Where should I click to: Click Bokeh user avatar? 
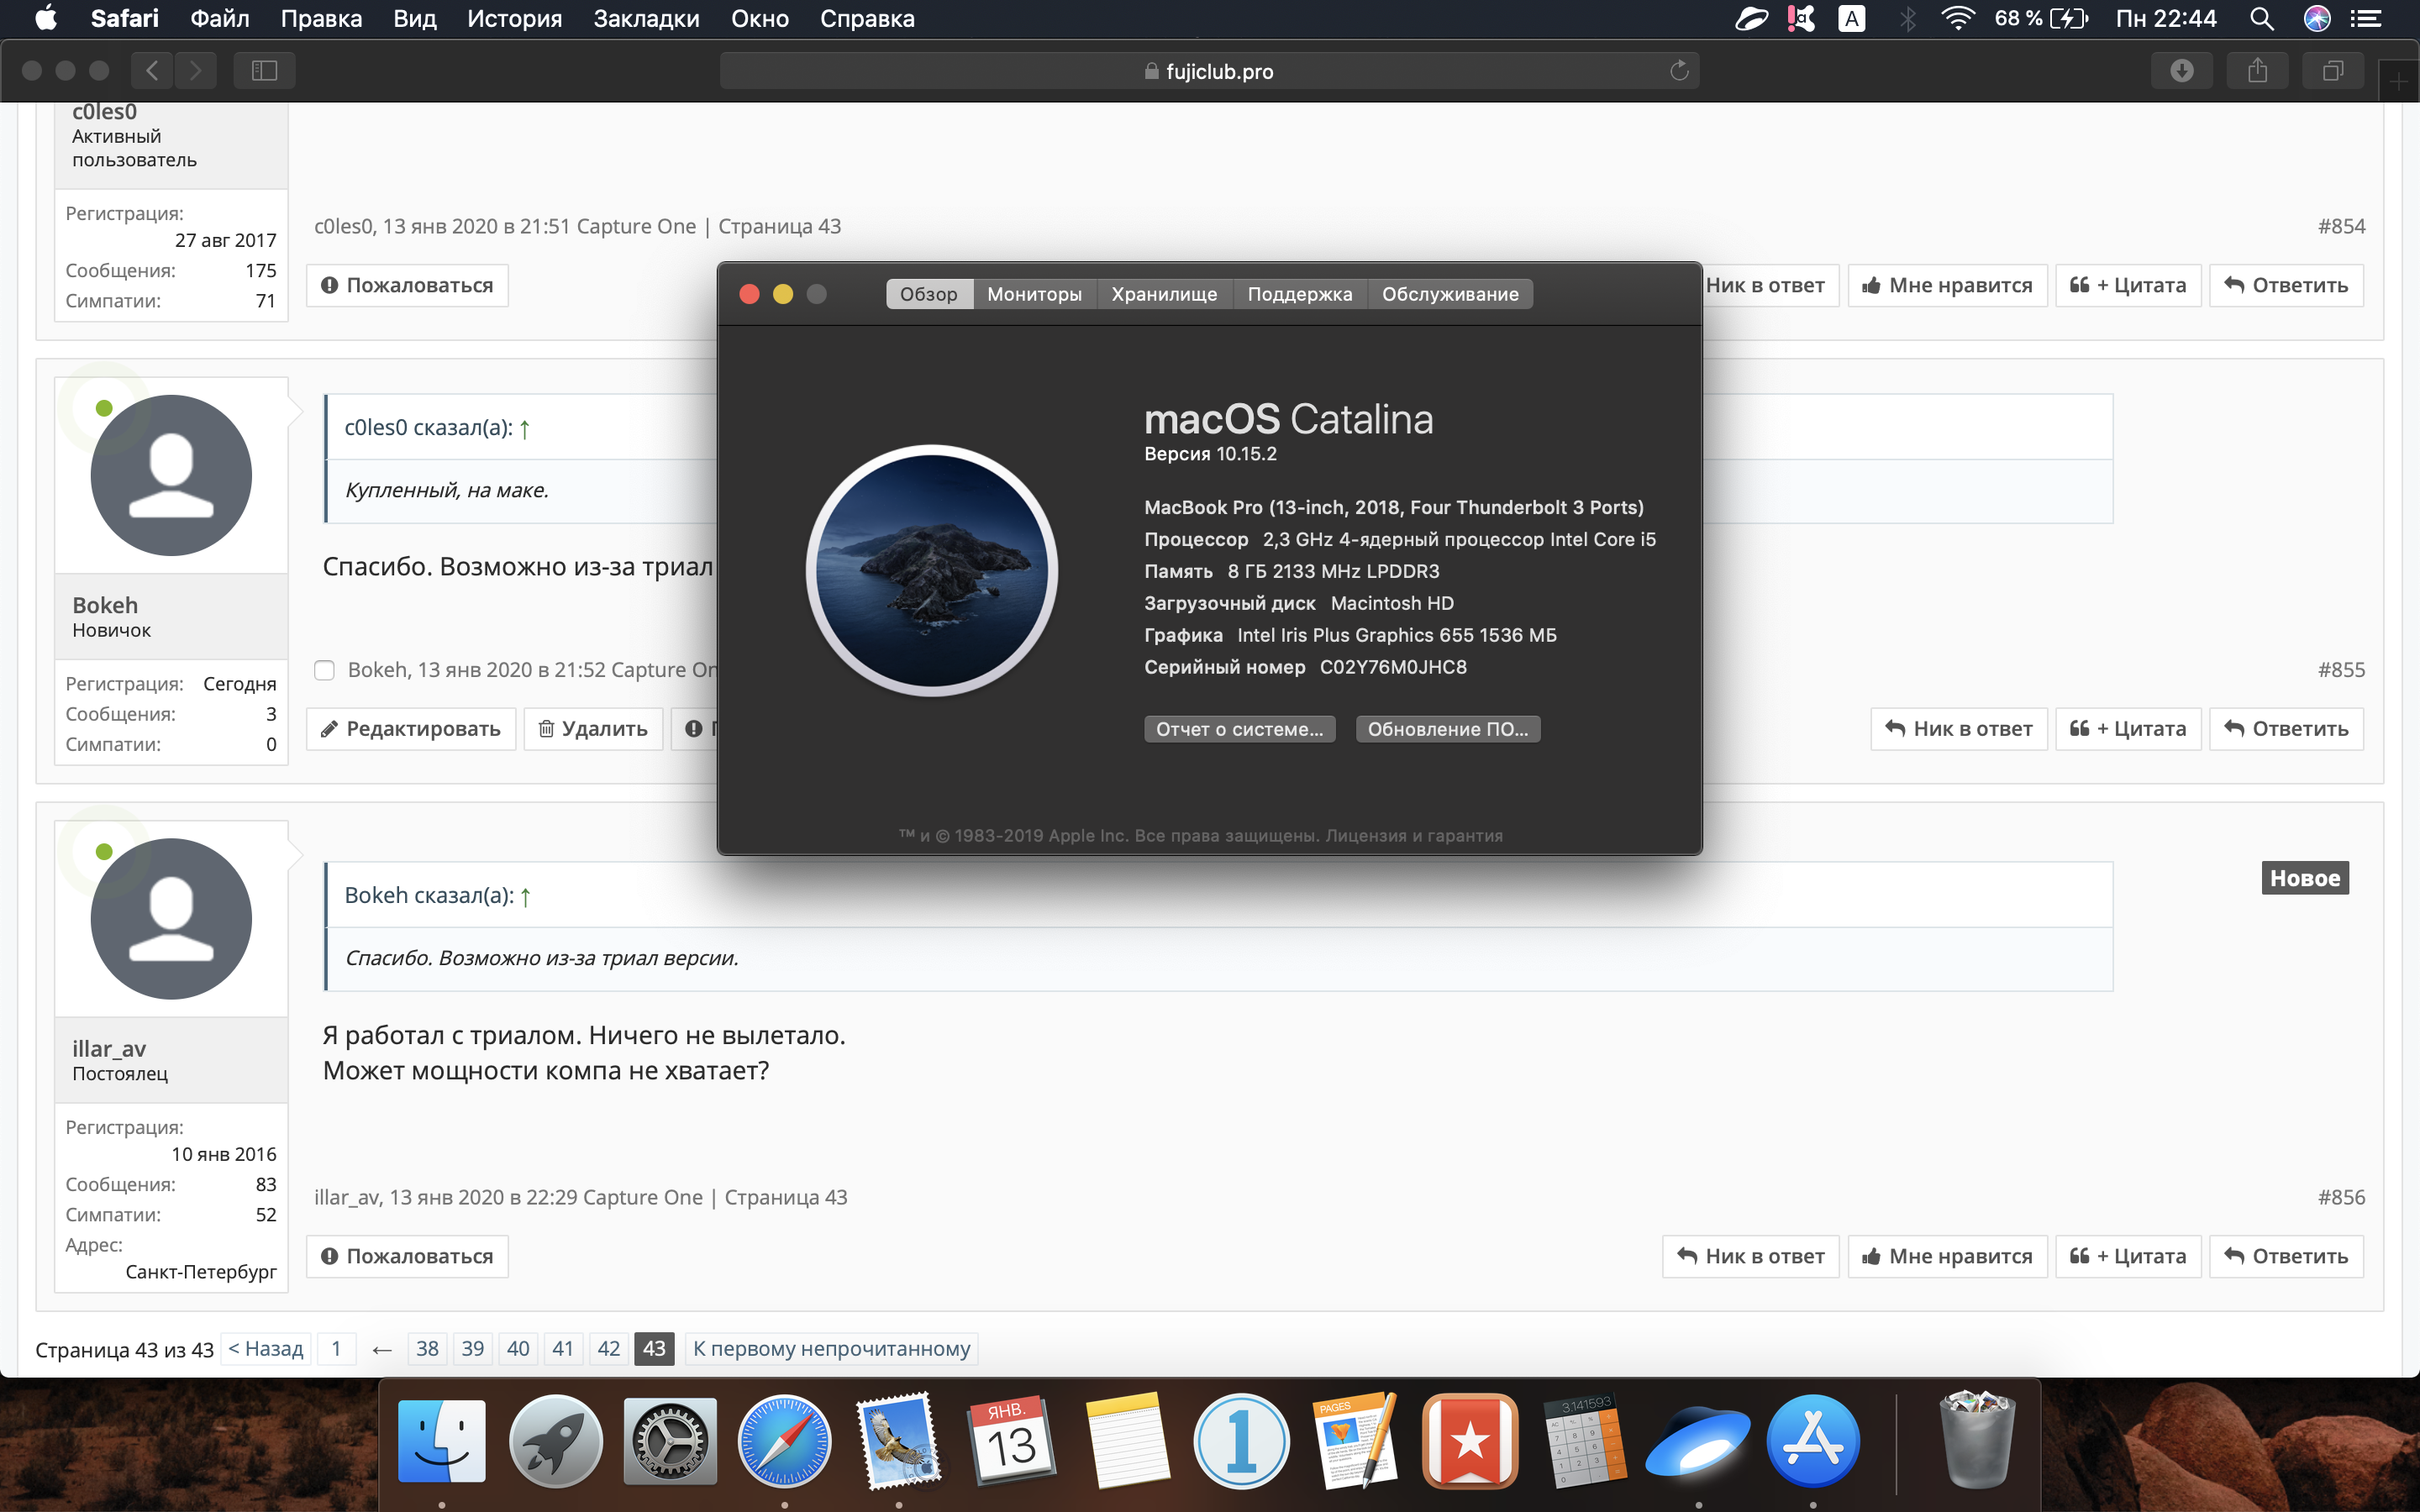[171, 474]
